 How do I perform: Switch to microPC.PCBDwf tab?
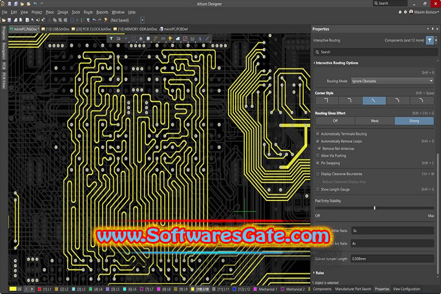click(x=173, y=29)
